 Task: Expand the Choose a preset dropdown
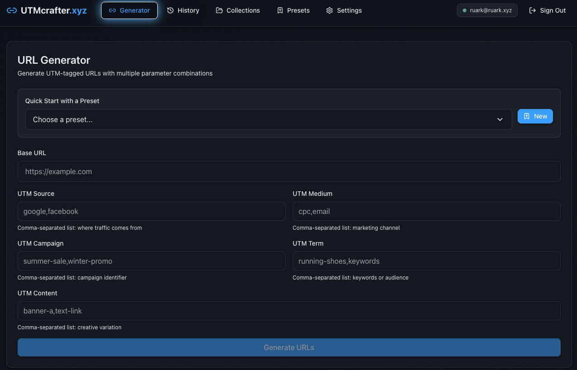[269, 119]
